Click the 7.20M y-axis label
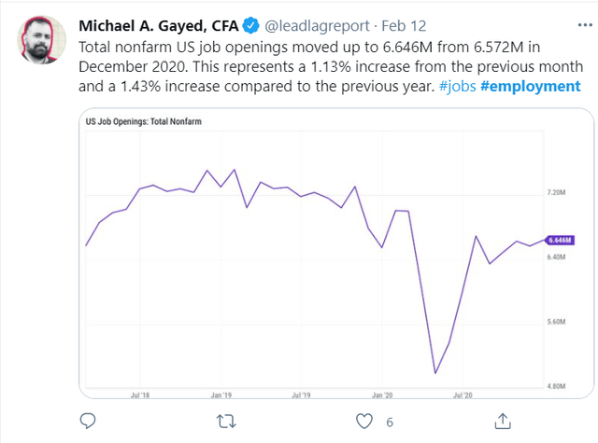 (x=556, y=192)
